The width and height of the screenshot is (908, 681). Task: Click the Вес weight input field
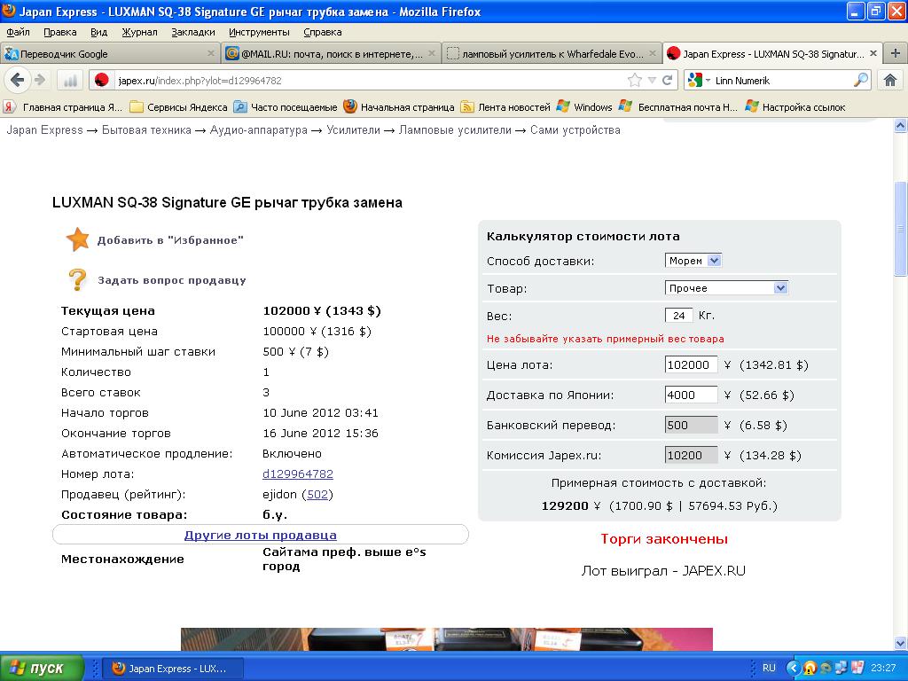click(x=678, y=316)
